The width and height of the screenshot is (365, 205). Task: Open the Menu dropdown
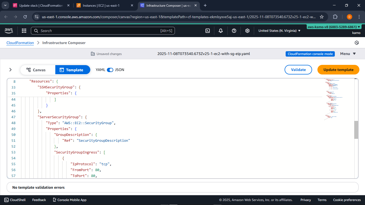click(x=348, y=54)
